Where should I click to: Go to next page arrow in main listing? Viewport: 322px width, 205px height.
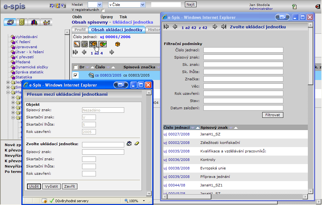pos(112,52)
